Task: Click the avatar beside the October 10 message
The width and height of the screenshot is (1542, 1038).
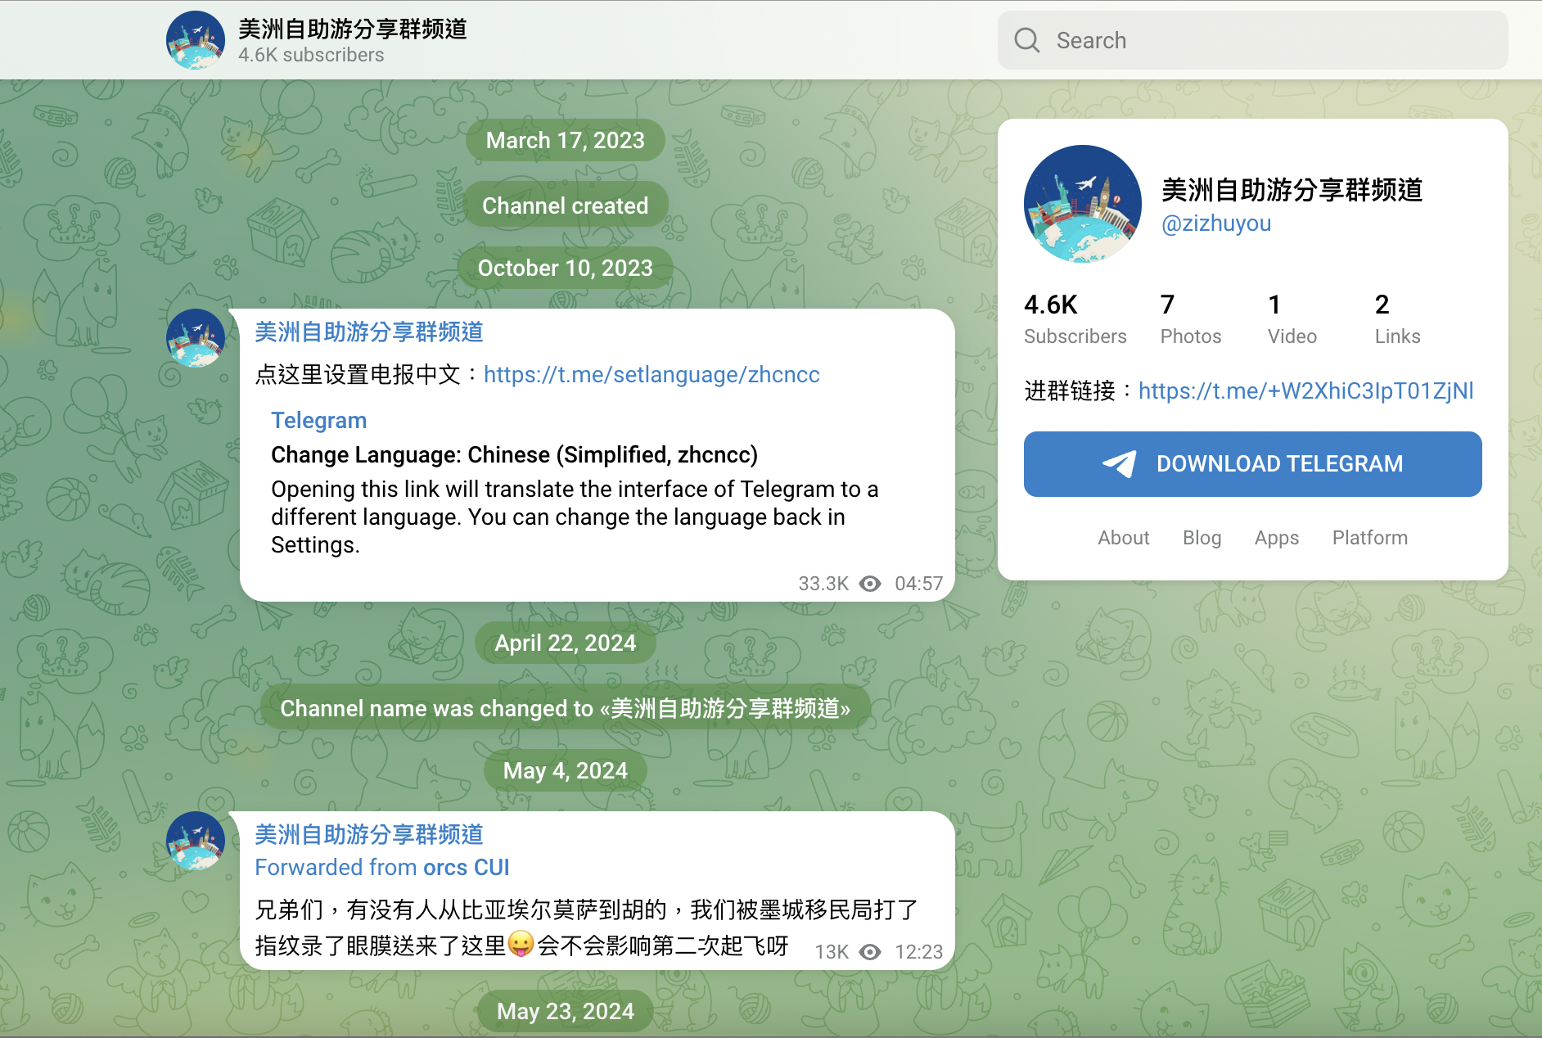Action: point(195,338)
